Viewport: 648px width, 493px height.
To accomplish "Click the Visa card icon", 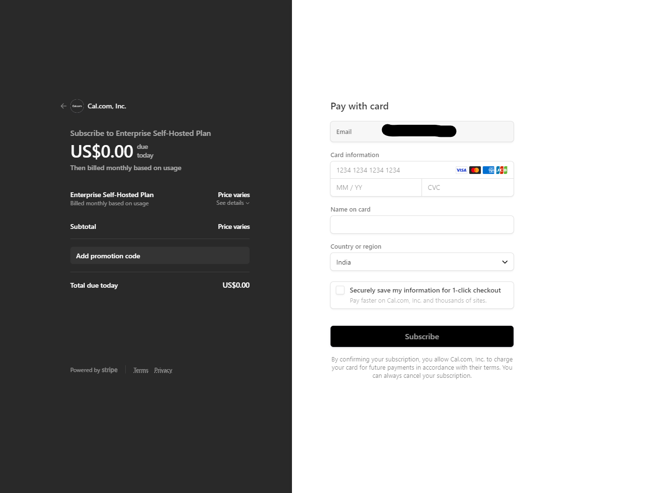I will [462, 170].
